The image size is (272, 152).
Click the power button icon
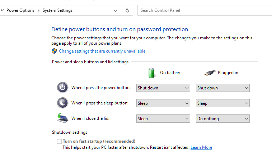[x=62, y=87]
